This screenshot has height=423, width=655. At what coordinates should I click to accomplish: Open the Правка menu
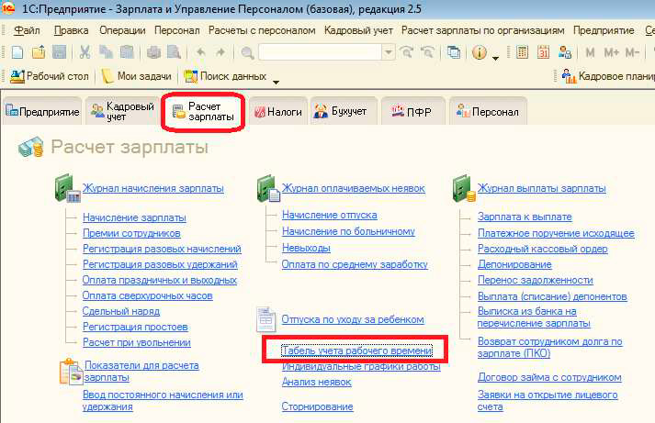tap(71, 30)
